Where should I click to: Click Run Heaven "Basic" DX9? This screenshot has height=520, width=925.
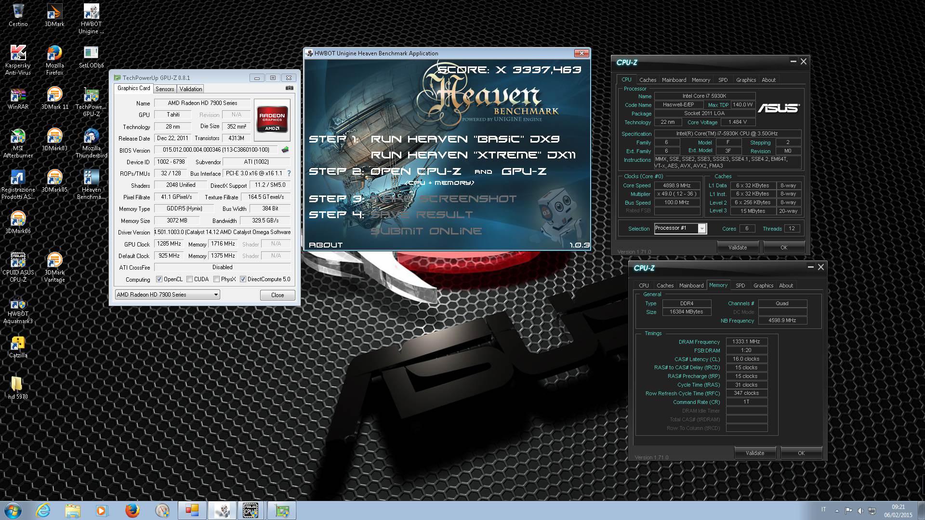pos(465,139)
